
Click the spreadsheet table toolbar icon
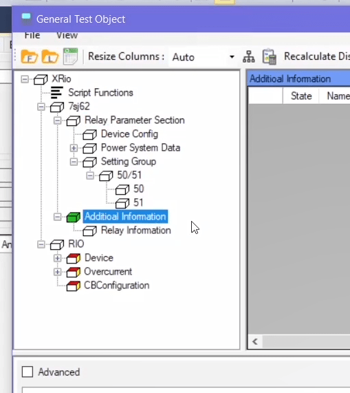pyautogui.click(x=71, y=56)
